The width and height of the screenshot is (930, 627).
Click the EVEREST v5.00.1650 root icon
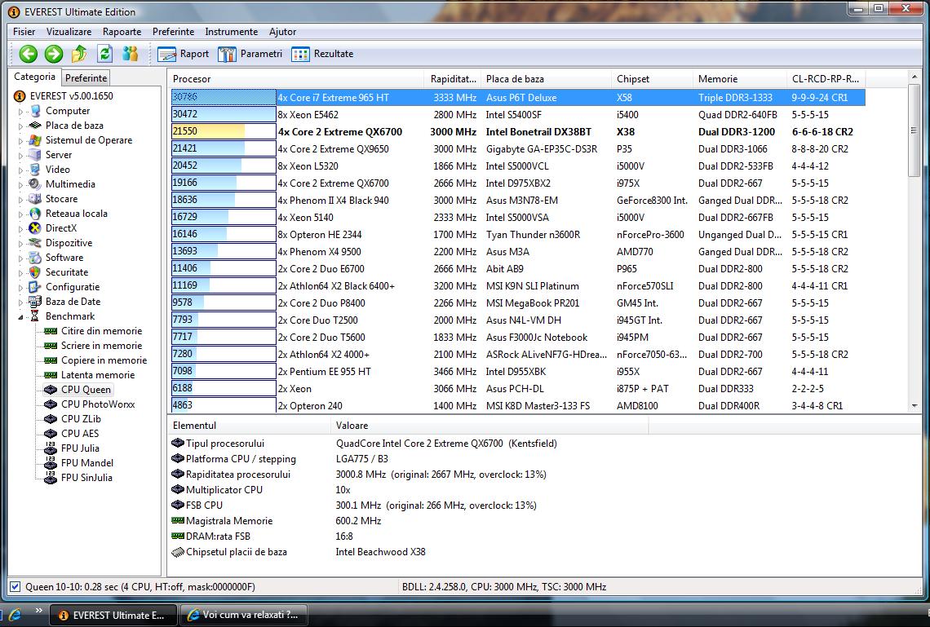tap(20, 96)
